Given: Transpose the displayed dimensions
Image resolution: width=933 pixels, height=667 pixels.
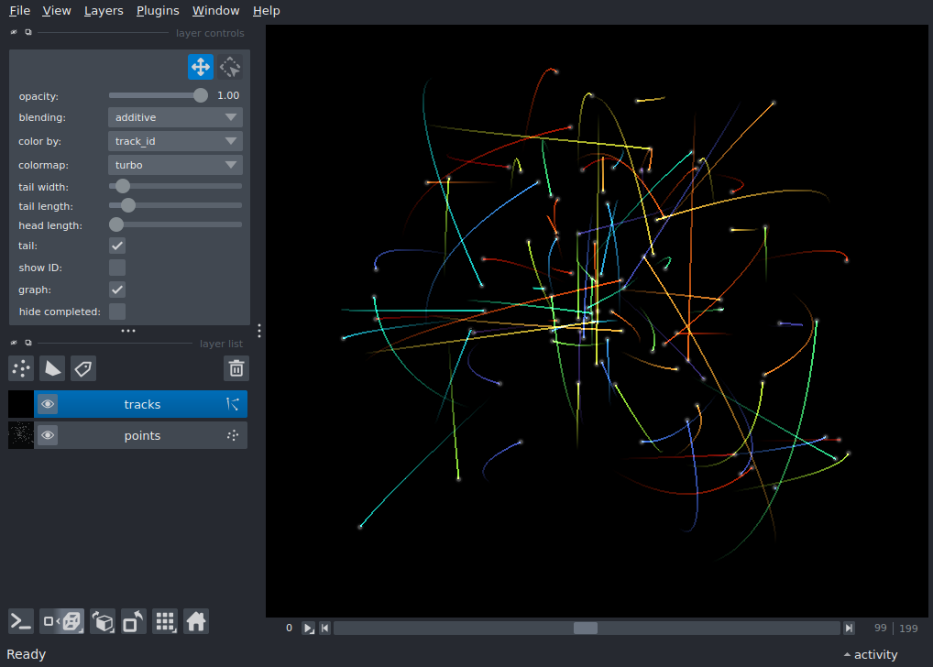Looking at the screenshot, I should click(134, 620).
